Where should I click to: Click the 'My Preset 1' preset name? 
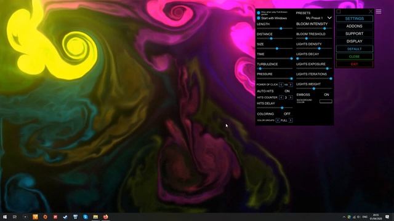coord(314,18)
